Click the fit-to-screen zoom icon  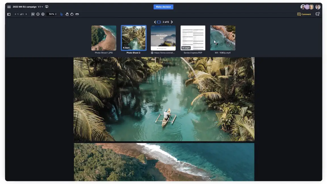click(33, 14)
